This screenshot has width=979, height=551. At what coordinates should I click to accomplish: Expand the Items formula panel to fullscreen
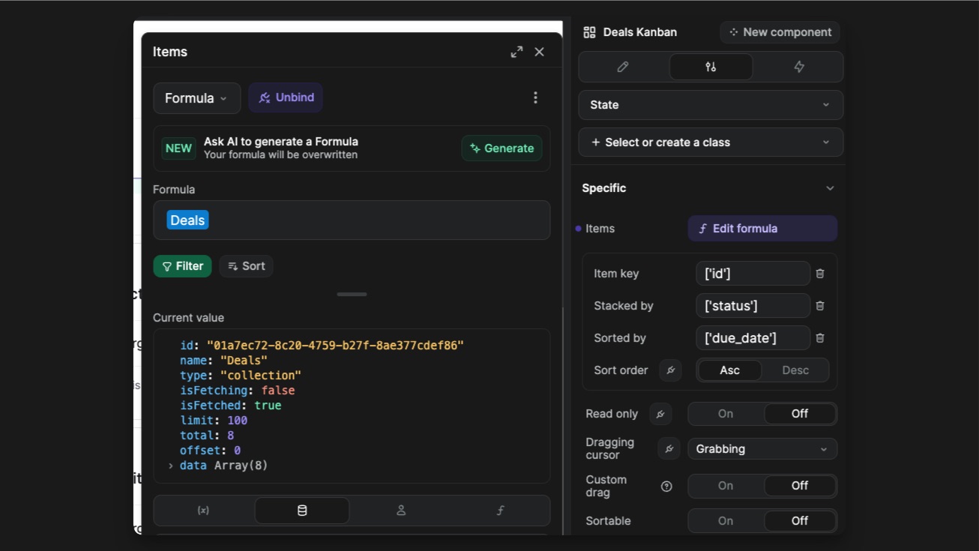(x=516, y=52)
